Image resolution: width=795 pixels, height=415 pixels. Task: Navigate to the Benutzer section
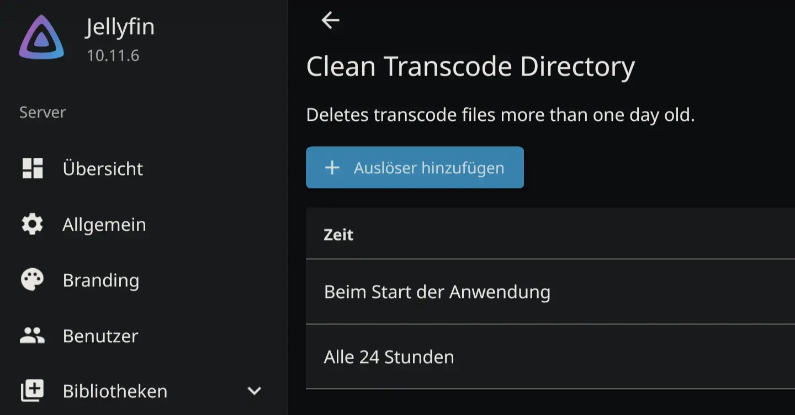[100, 336]
